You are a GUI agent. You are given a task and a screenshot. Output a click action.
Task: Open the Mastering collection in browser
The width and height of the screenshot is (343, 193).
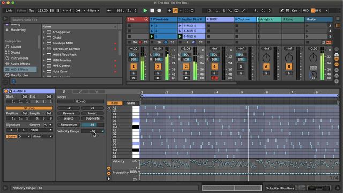point(18,30)
